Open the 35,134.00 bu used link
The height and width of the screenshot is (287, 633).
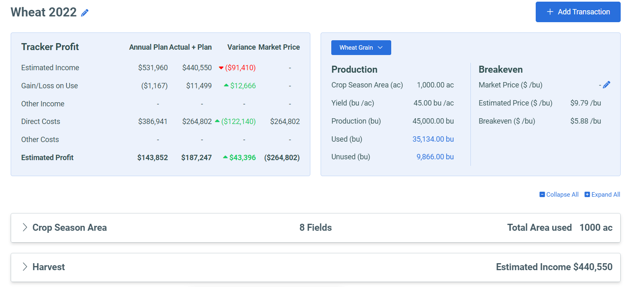tap(433, 139)
